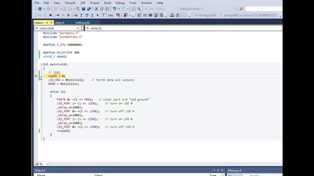
Task: Click the red Stop Debugging square
Action: tap(51, 15)
